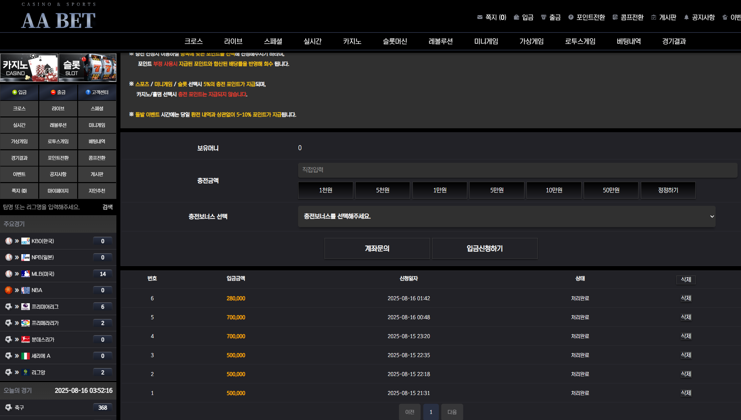The width and height of the screenshot is (741, 420).
Task: Click the point conversion icon in header
Action: point(571,17)
